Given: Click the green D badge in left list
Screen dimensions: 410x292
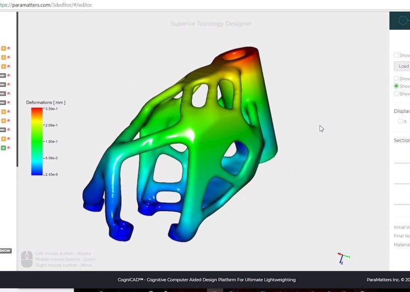Looking at the screenshot, I should [3, 147].
